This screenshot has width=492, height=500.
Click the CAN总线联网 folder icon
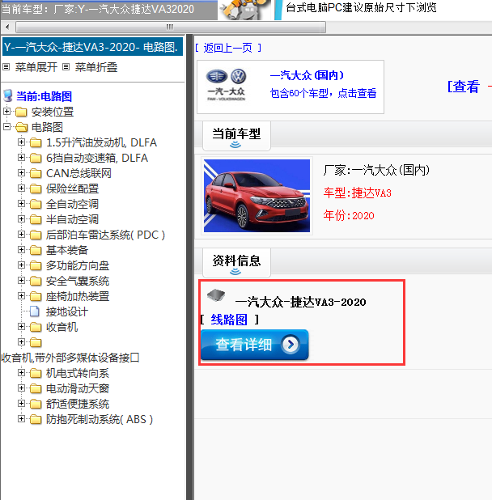point(36,173)
